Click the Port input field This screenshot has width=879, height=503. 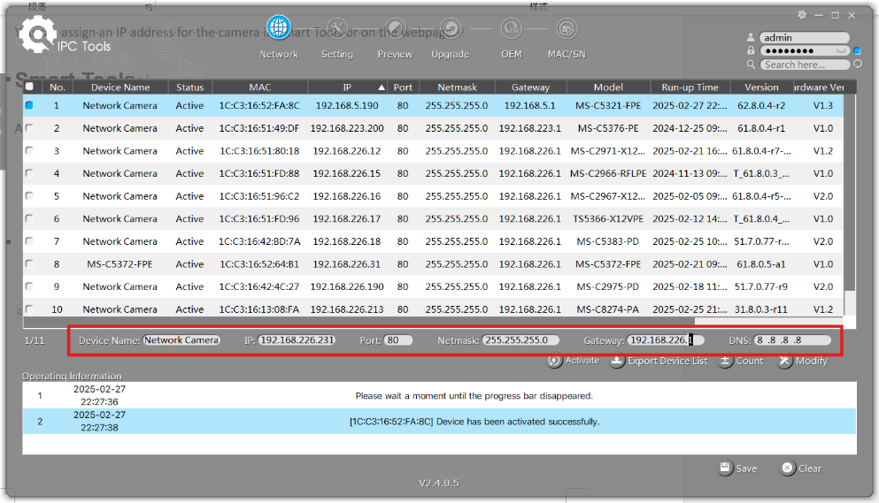click(x=398, y=340)
